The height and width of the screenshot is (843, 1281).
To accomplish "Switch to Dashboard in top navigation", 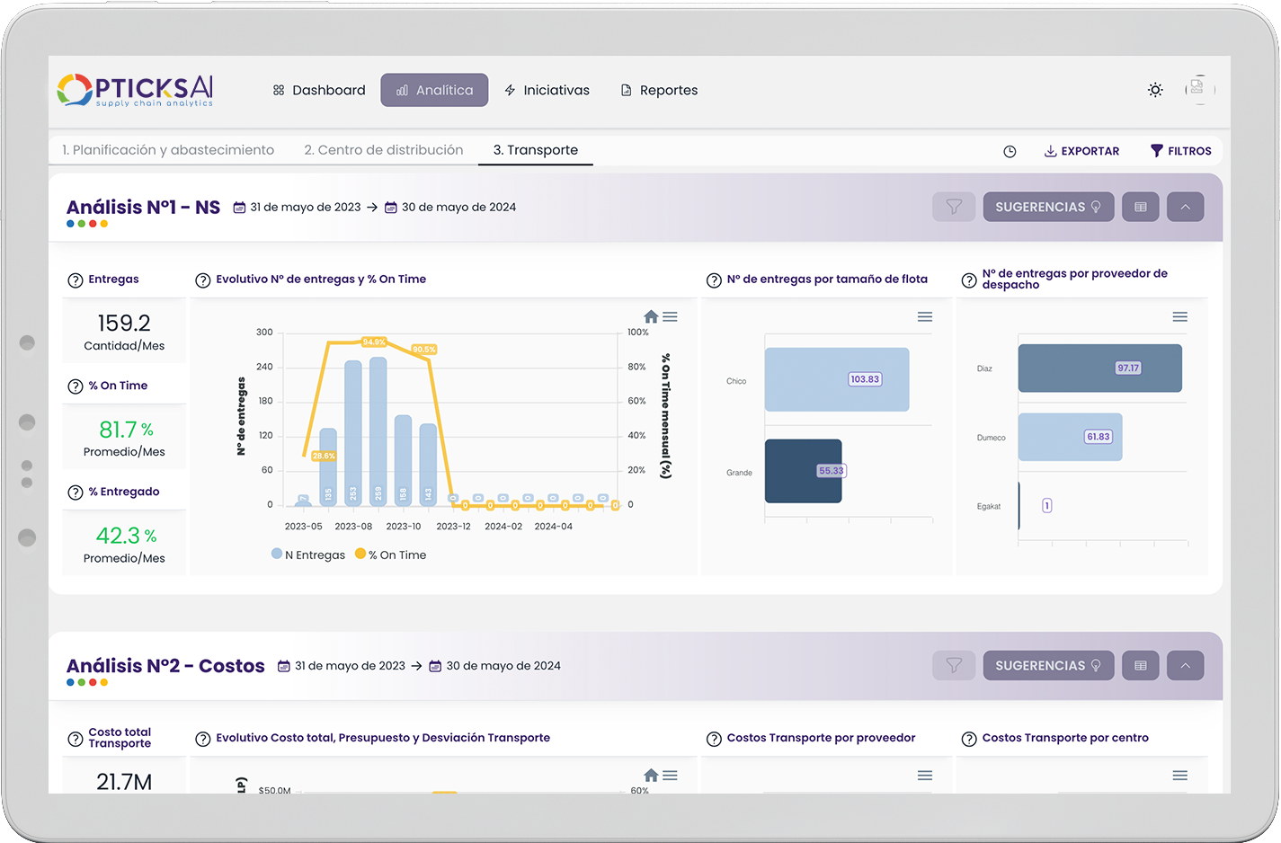I will 319,90.
